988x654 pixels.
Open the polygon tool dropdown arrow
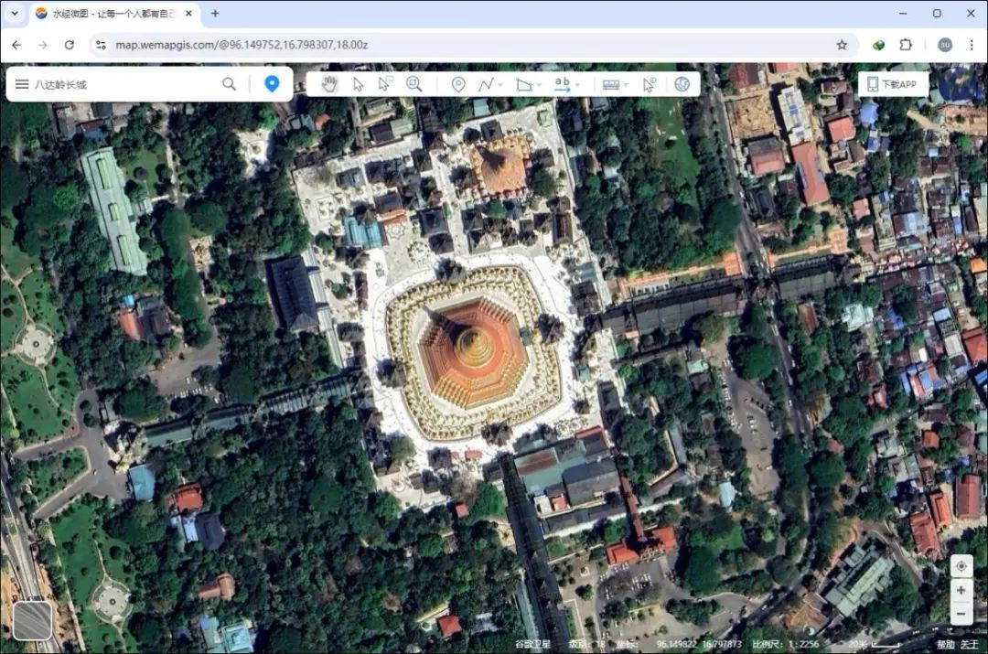(x=540, y=85)
